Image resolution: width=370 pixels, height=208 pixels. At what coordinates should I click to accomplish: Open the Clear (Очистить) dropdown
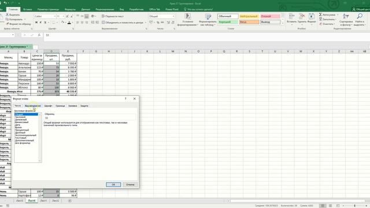pyautogui.click(x=327, y=24)
